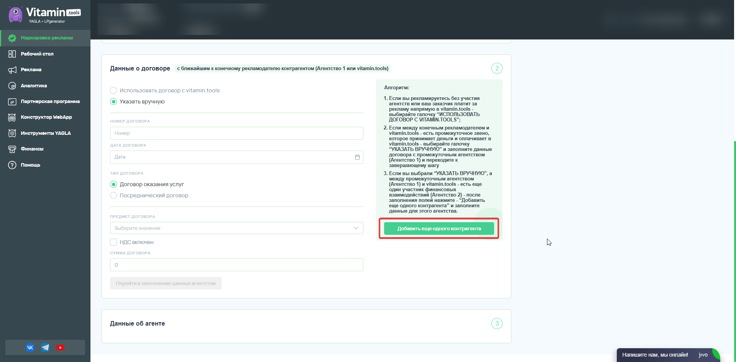This screenshot has height=362, width=736.
Task: Select Использовать договор с vitamin.tools radio
Action: point(113,90)
